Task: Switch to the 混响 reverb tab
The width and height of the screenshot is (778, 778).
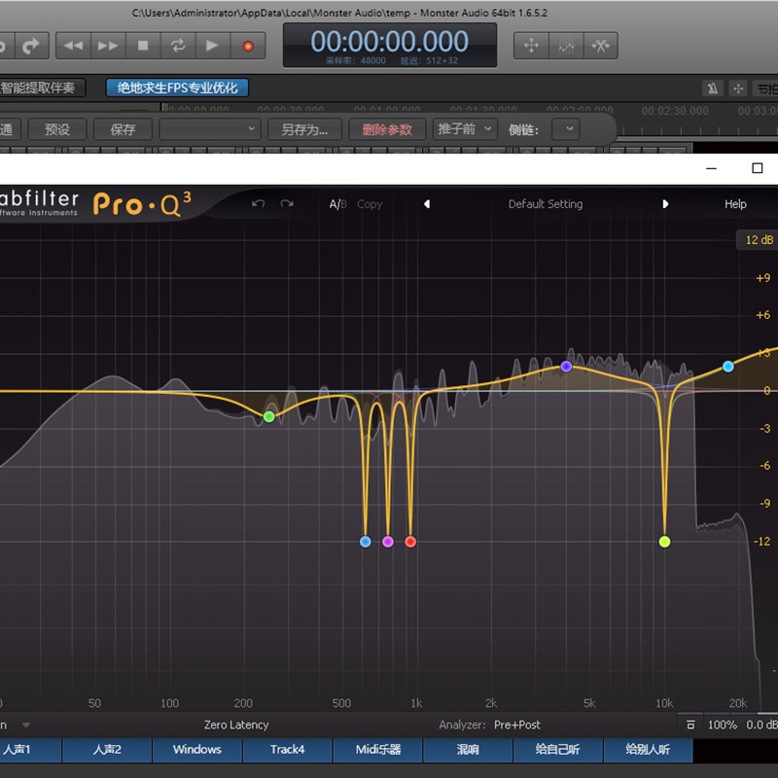Action: (468, 750)
